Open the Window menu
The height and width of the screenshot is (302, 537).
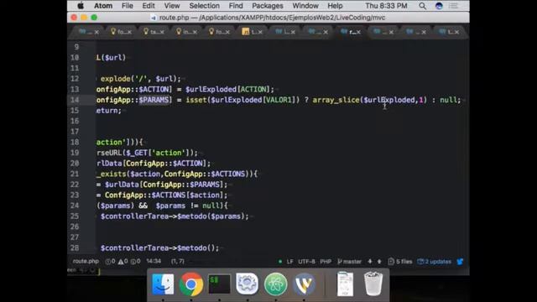[x=305, y=6]
